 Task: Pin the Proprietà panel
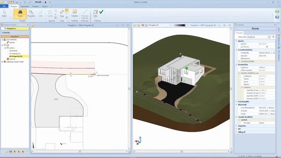[275, 25]
